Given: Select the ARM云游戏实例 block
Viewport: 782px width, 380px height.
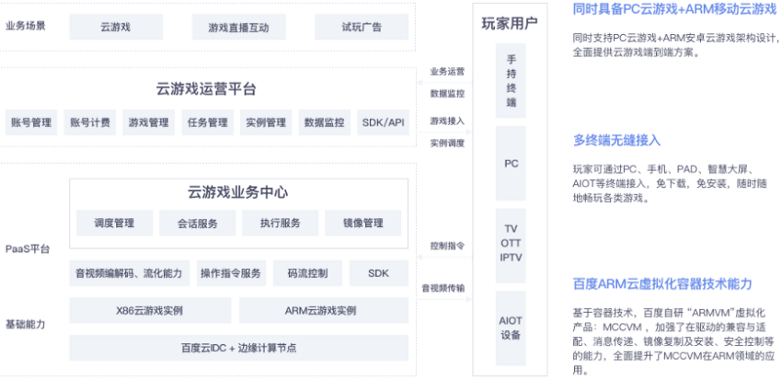Looking at the screenshot, I should pos(324,311).
